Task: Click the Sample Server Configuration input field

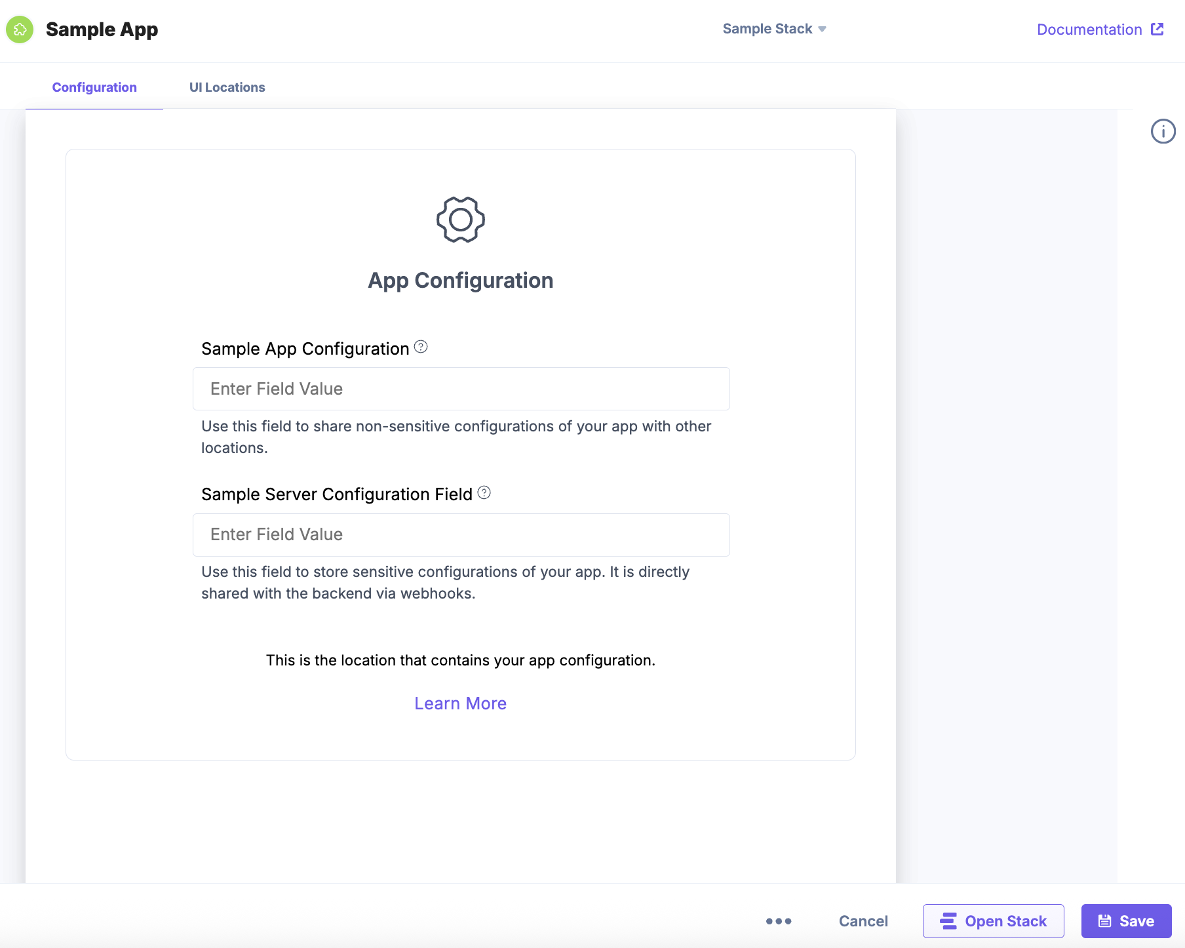Action: [x=461, y=534]
